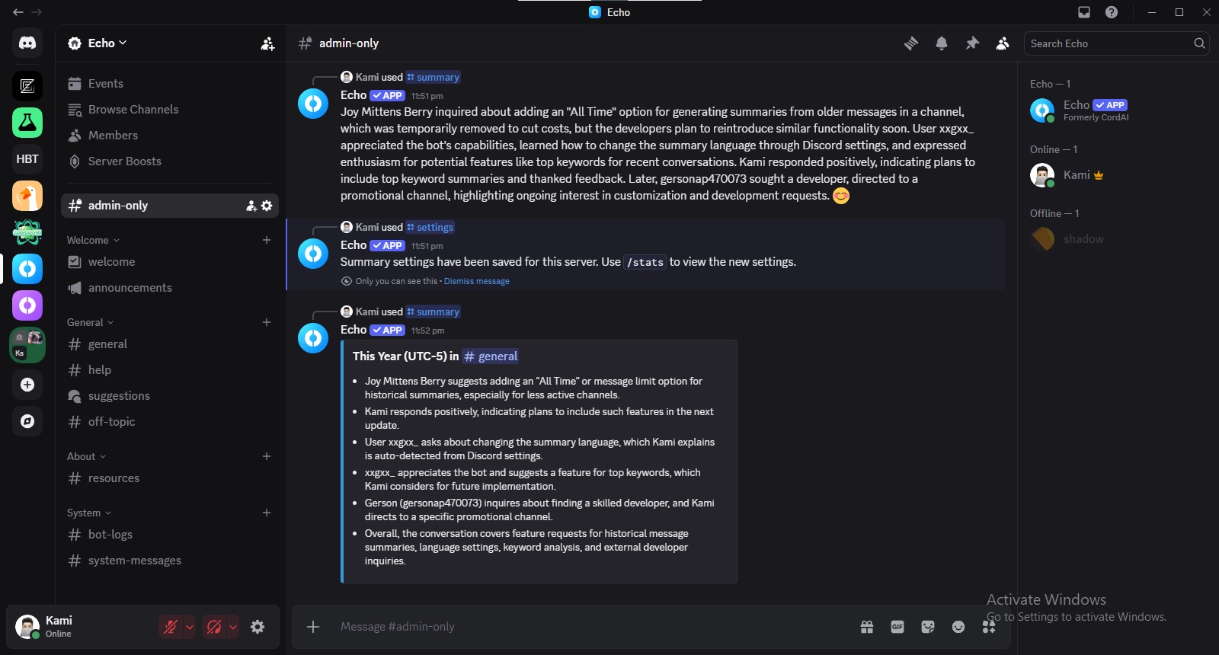The width and height of the screenshot is (1219, 655).
Task: Open the GIF picker
Action: tap(897, 627)
